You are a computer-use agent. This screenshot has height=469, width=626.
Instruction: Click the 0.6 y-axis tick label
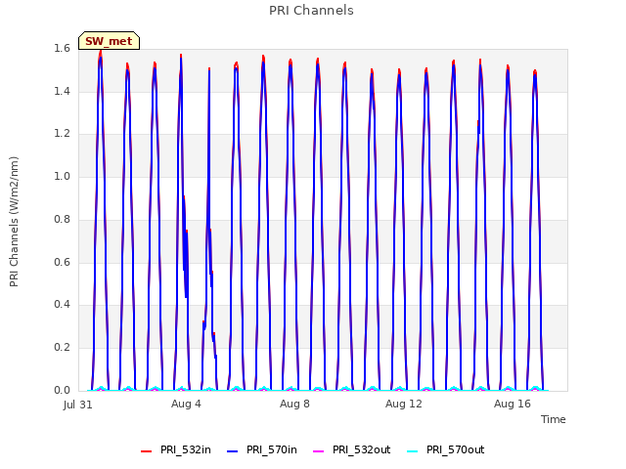[62, 262]
